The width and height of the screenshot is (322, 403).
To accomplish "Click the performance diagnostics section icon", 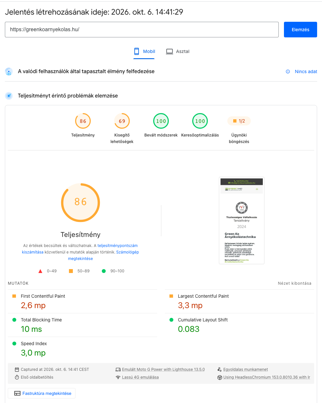I will pyautogui.click(x=9, y=96).
